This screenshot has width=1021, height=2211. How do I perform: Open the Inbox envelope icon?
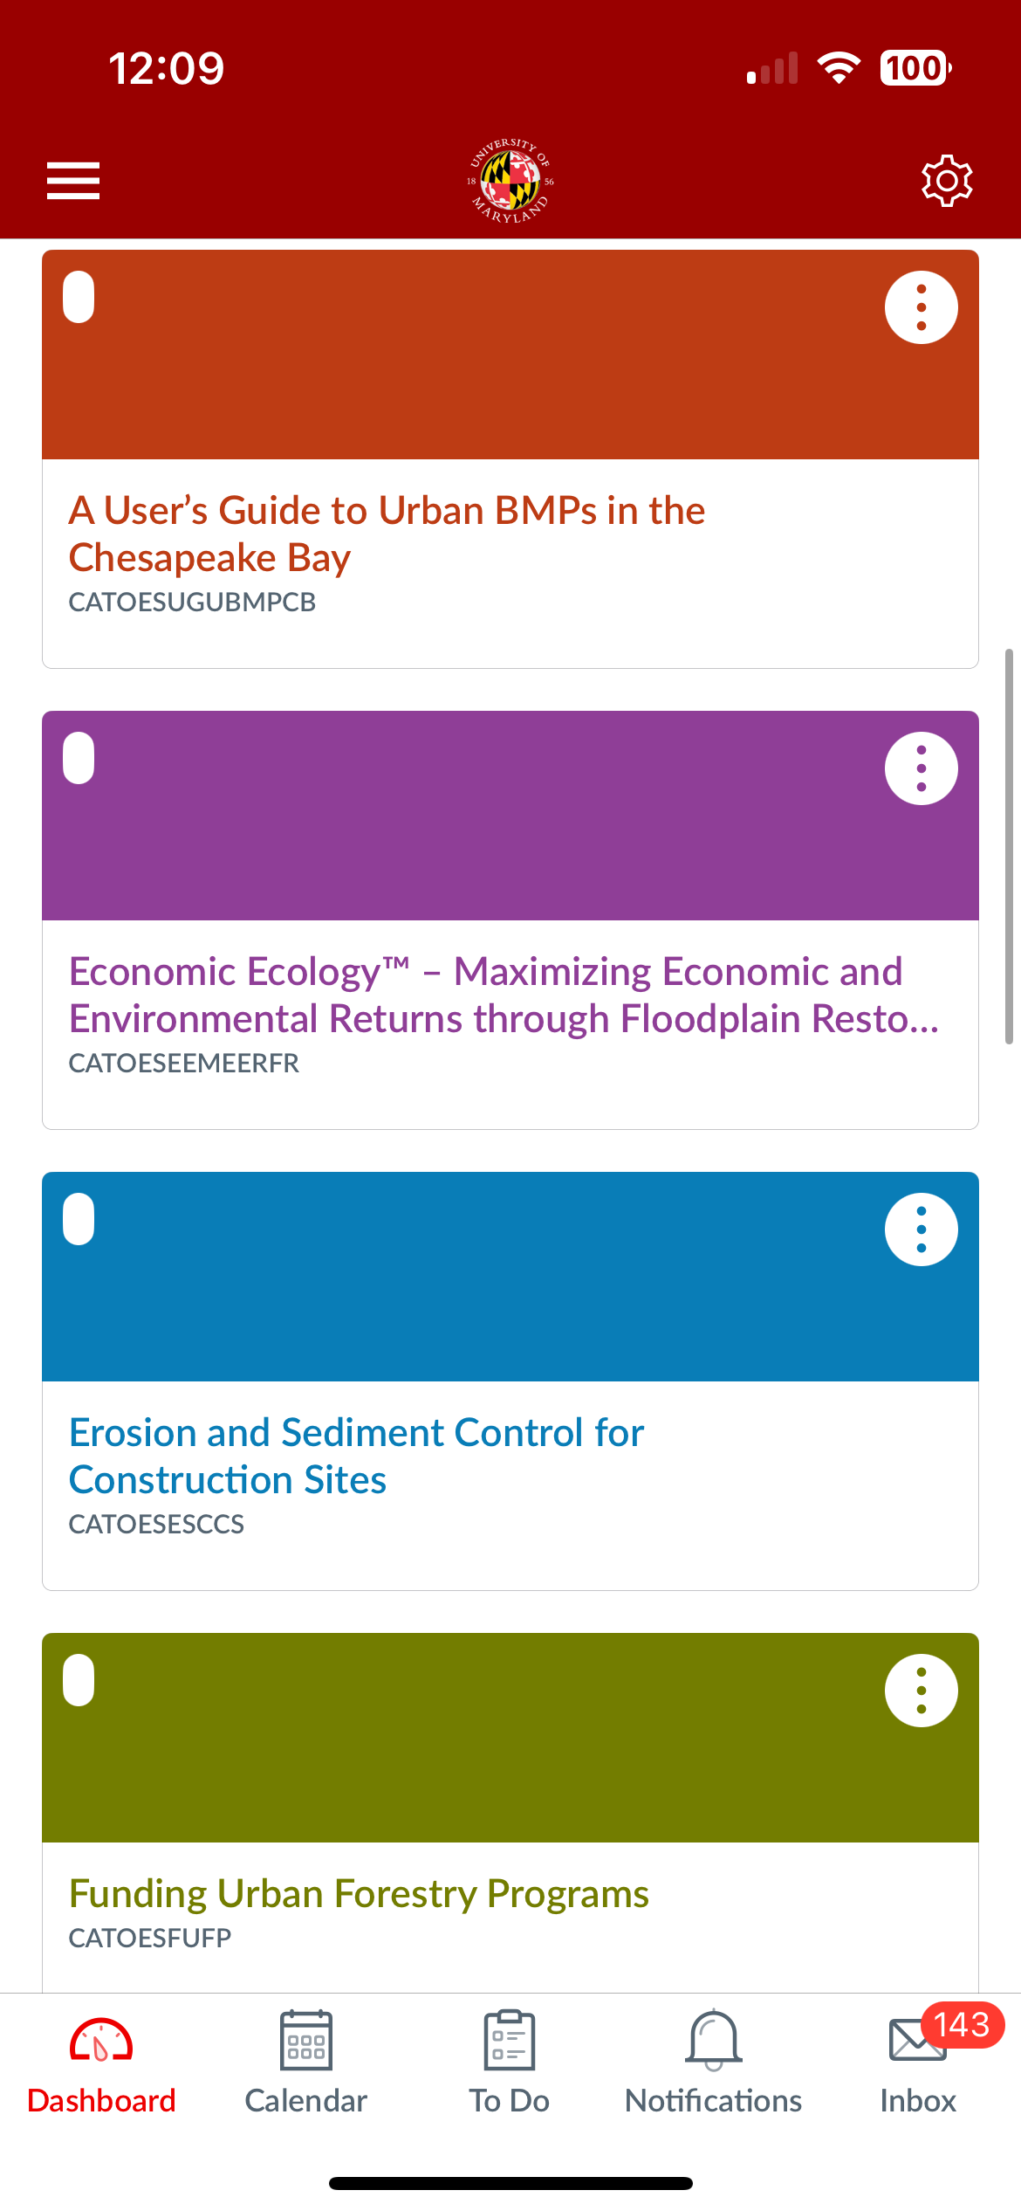click(917, 2040)
